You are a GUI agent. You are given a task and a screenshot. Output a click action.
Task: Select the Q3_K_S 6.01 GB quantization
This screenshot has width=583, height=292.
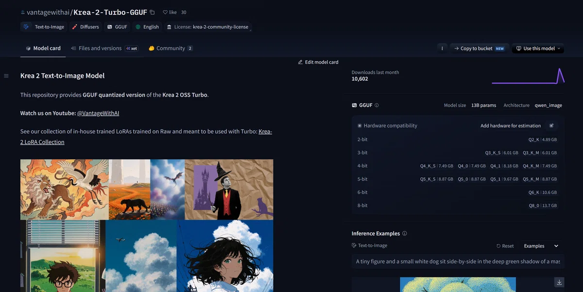[501, 153]
